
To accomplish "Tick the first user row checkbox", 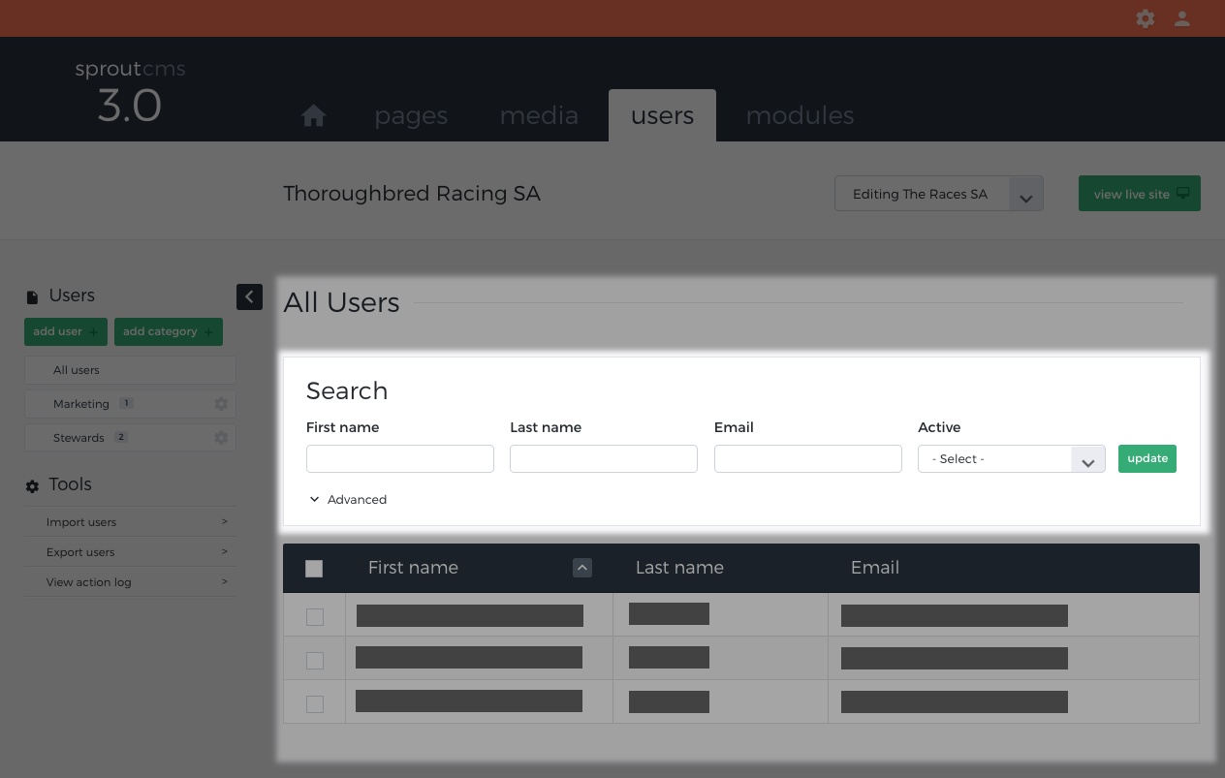I will pos(315,616).
